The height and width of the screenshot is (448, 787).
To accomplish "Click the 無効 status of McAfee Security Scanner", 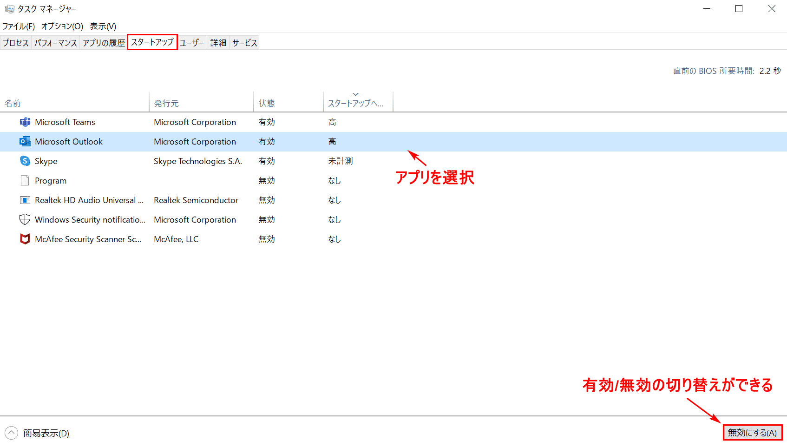I will 267,239.
